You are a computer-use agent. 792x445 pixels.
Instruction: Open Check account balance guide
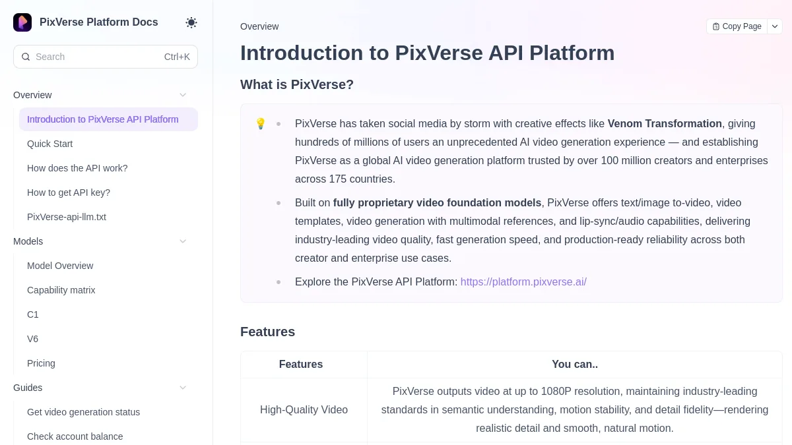coord(108,436)
